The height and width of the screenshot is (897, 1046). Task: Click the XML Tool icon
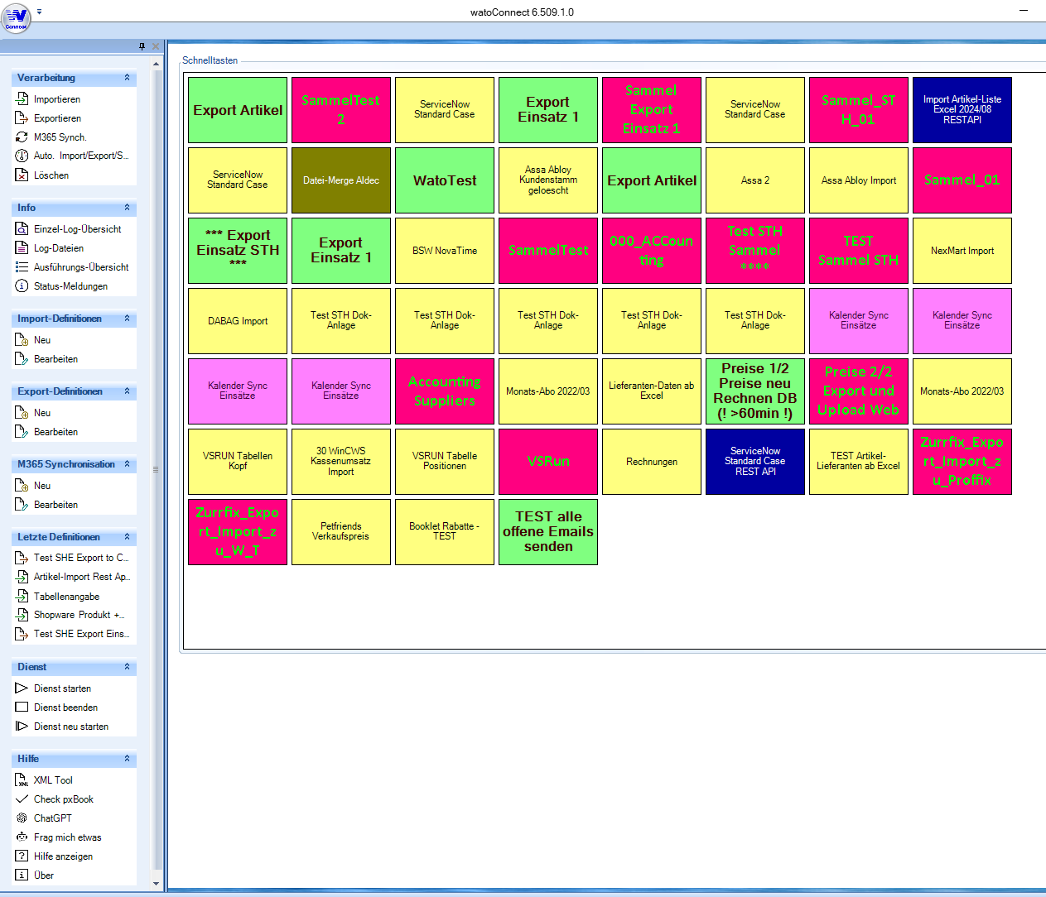pyautogui.click(x=22, y=780)
